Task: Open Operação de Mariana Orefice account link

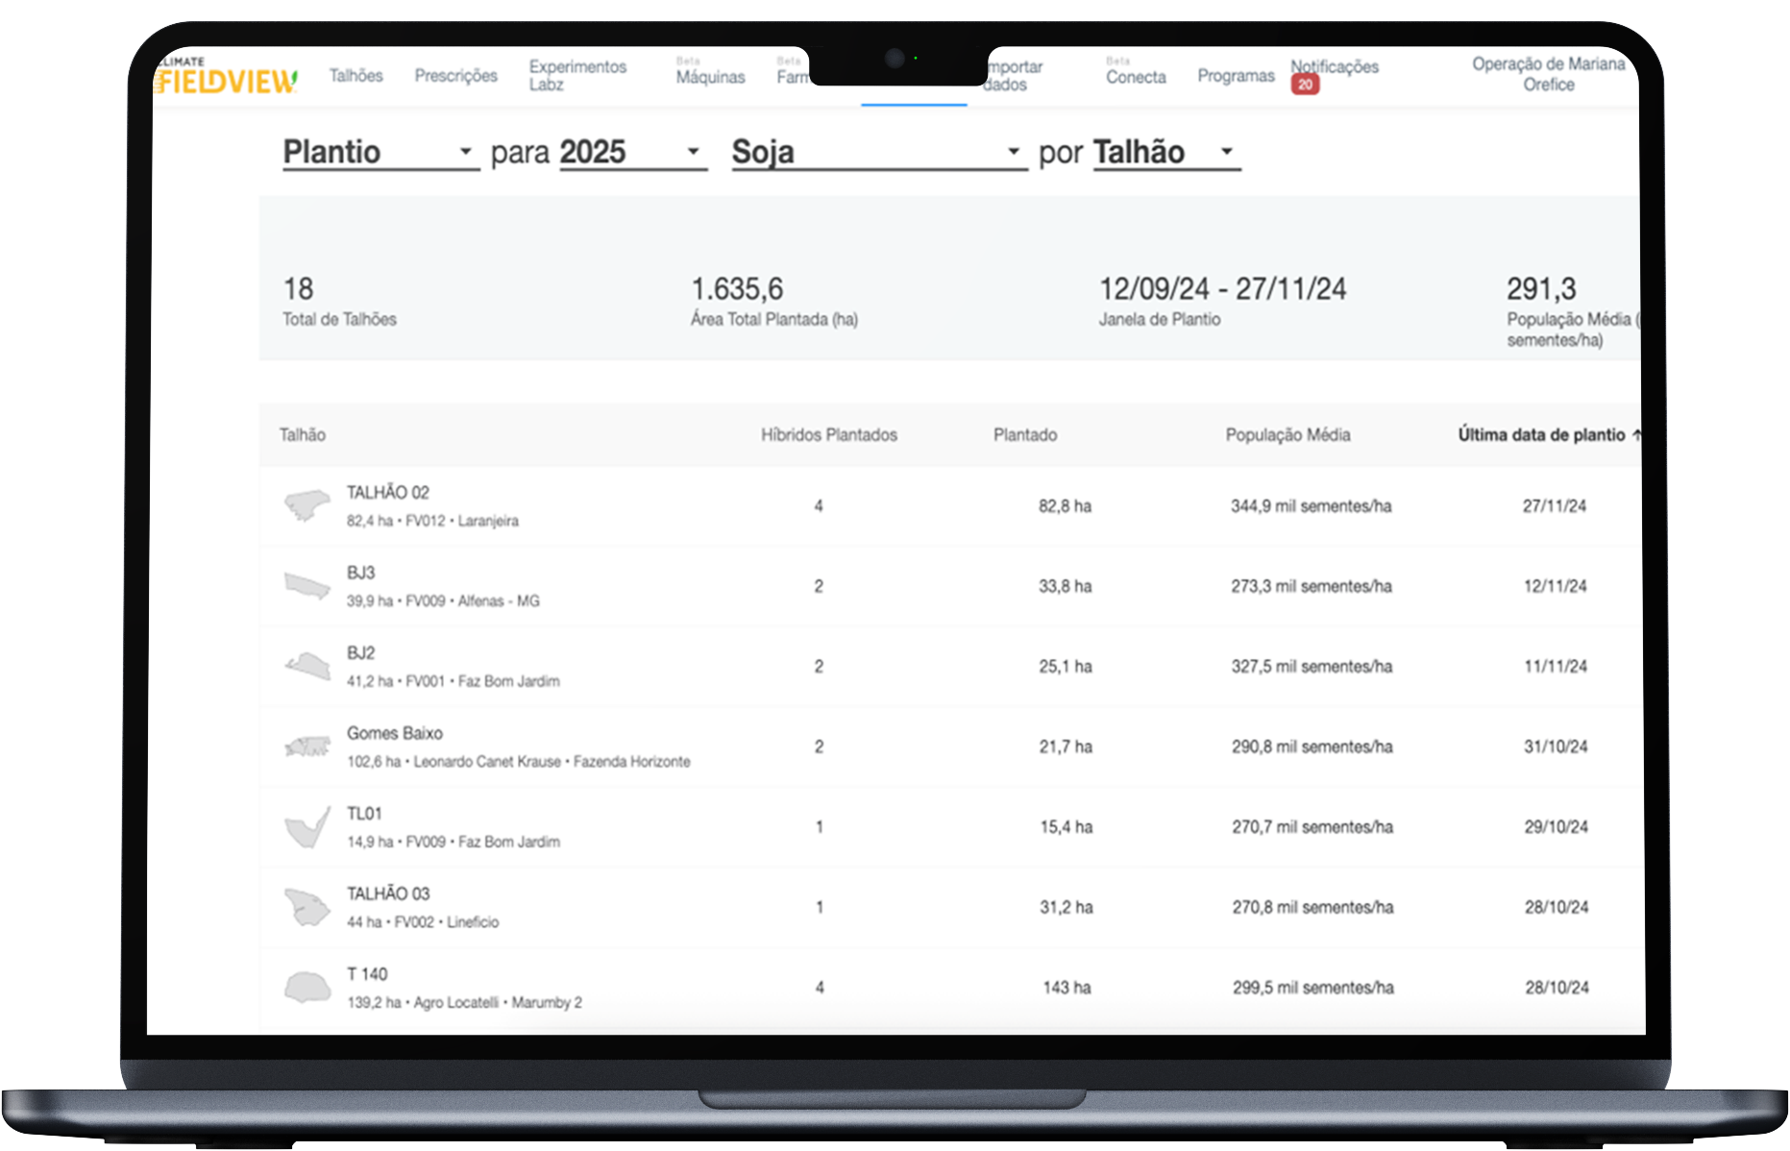Action: (1548, 74)
